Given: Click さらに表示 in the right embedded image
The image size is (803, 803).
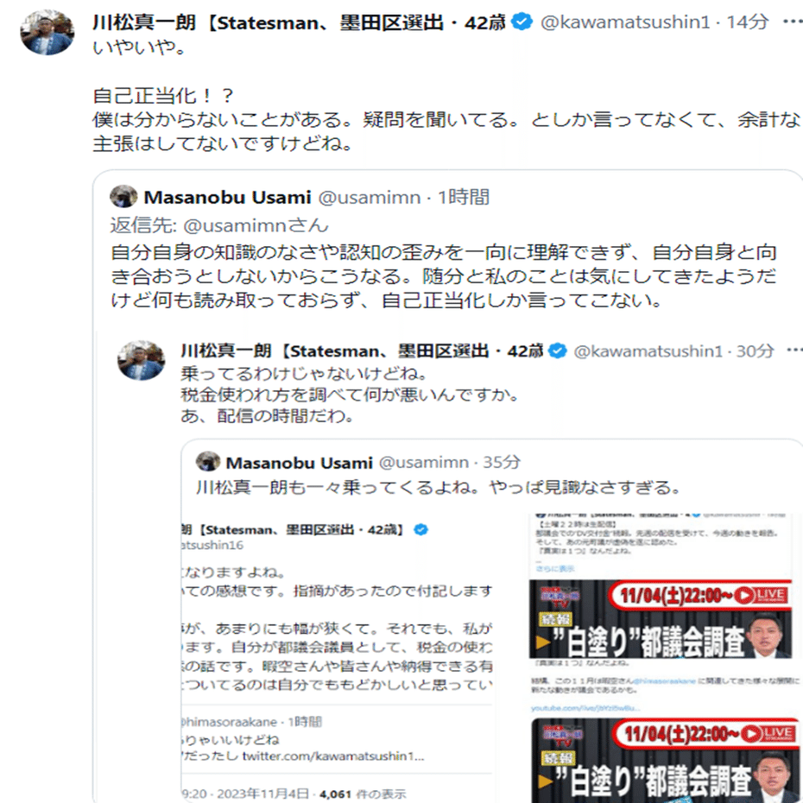Looking at the screenshot, I should tap(554, 568).
